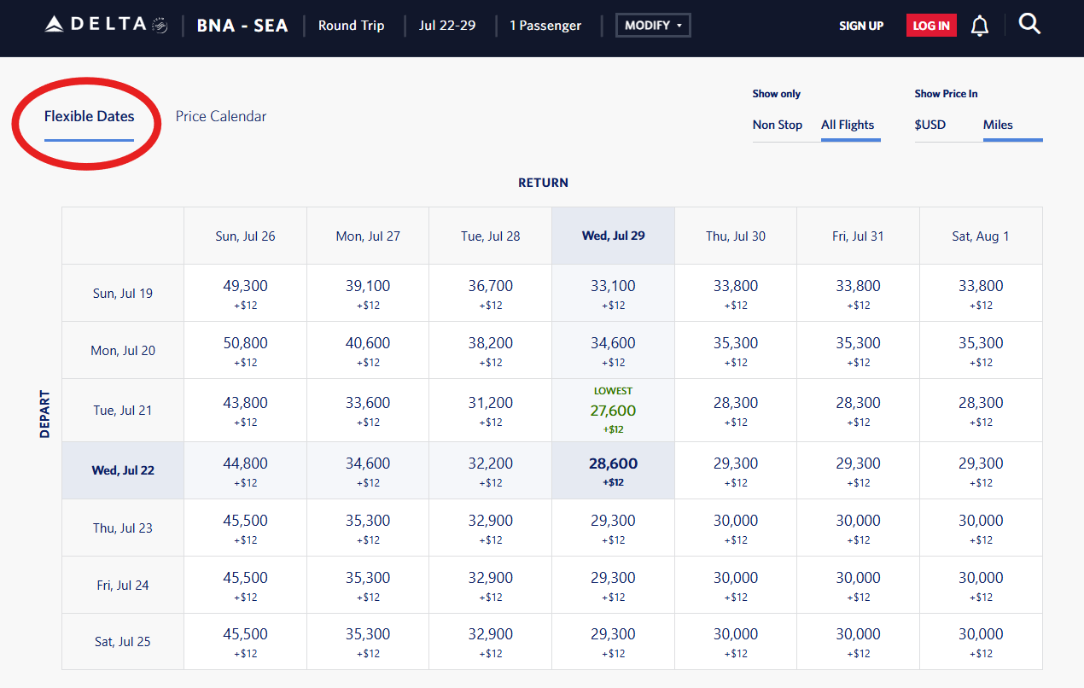This screenshot has height=688, width=1084.
Task: Select the lowest 27,600 miles fare
Action: point(613,411)
